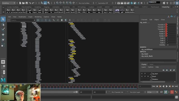Open the Modeling workspace dropdown
This screenshot has width=179, height=101.
tap(9, 3)
